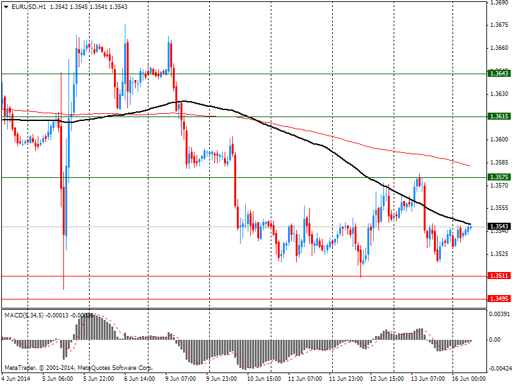Click the 1.3555 price scale value
Viewport: 512px width, 384px height.
click(x=499, y=208)
